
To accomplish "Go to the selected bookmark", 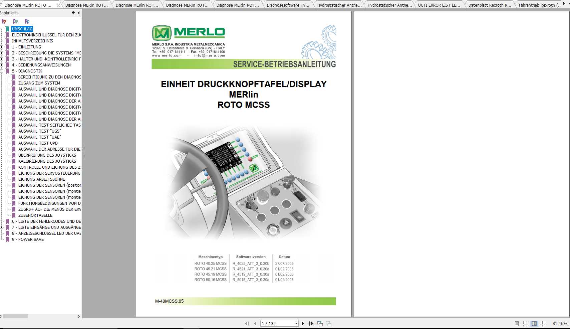I will tap(27, 21).
